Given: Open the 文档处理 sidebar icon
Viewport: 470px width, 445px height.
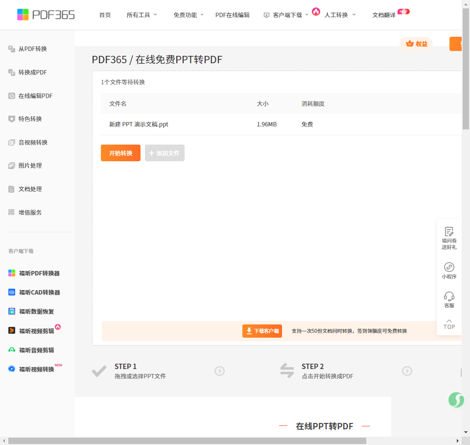Looking at the screenshot, I should point(12,189).
